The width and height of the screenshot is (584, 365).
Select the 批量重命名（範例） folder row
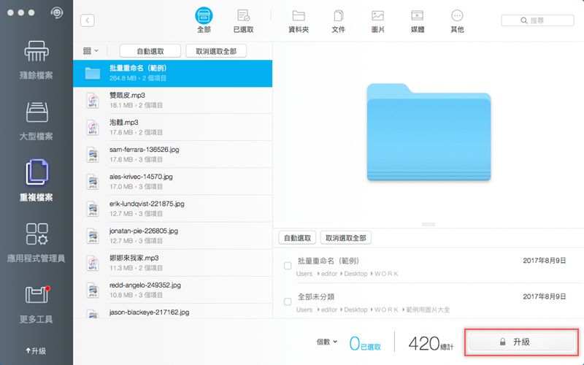coord(172,74)
